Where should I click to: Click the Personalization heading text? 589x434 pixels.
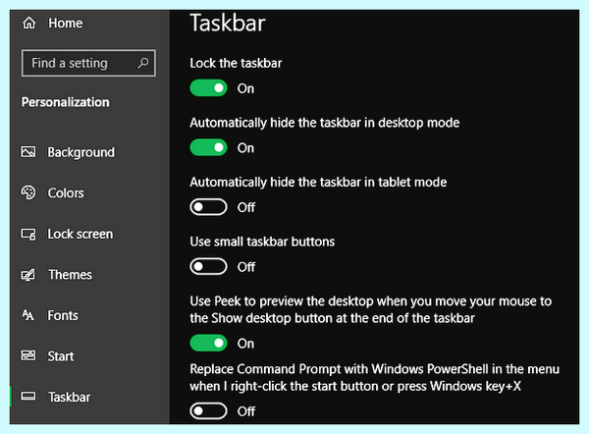[x=66, y=102]
